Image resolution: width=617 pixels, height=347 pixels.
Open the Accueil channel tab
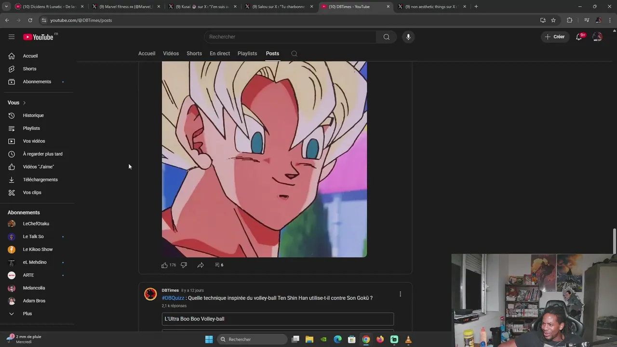point(147,53)
